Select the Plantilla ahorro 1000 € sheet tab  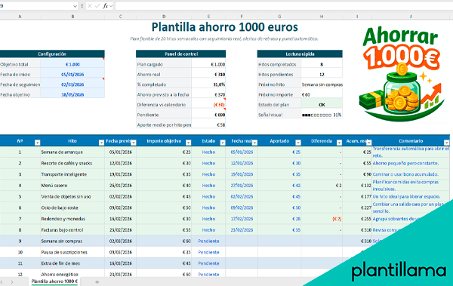(54, 281)
